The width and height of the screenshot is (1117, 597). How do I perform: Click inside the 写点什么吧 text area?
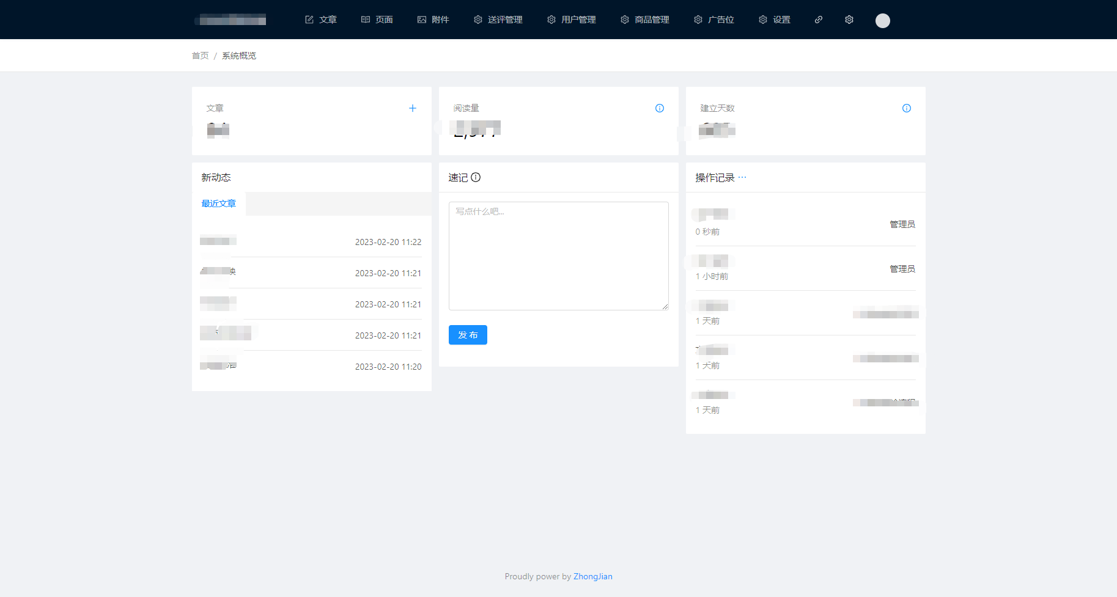[x=559, y=256]
